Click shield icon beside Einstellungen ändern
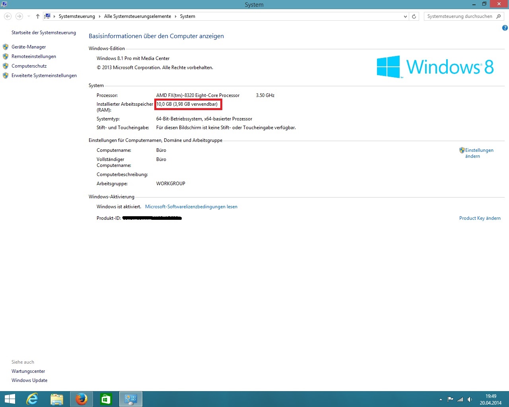This screenshot has height=407, width=509. pos(462,150)
